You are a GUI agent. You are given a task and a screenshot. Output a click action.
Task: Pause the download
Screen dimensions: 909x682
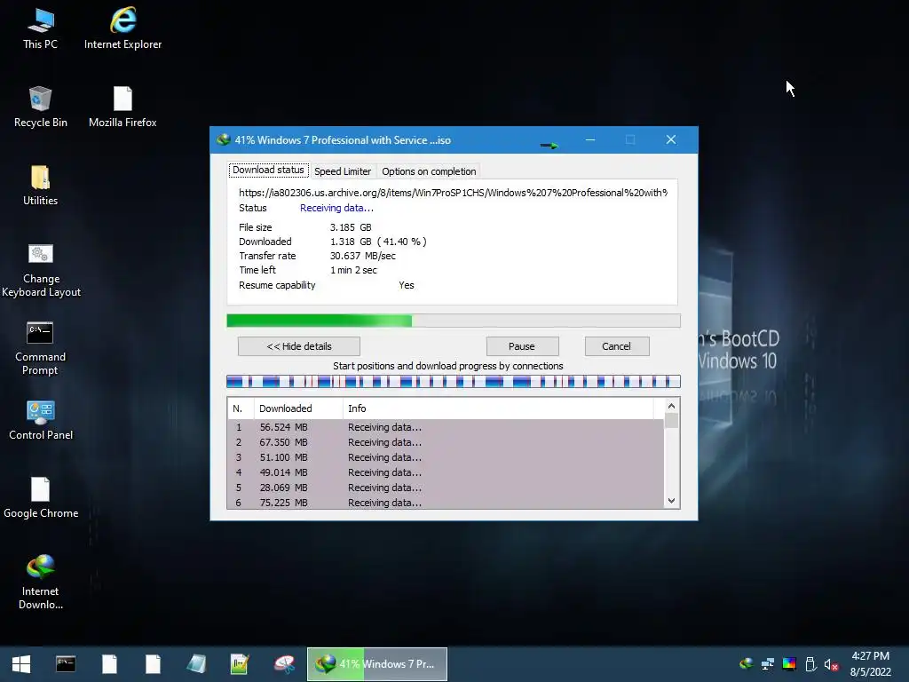tap(522, 346)
